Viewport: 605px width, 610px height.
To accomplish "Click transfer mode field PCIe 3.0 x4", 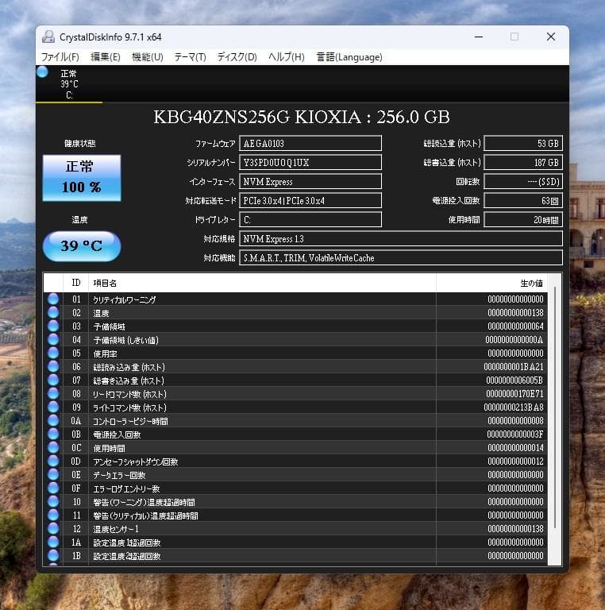I will (x=310, y=200).
